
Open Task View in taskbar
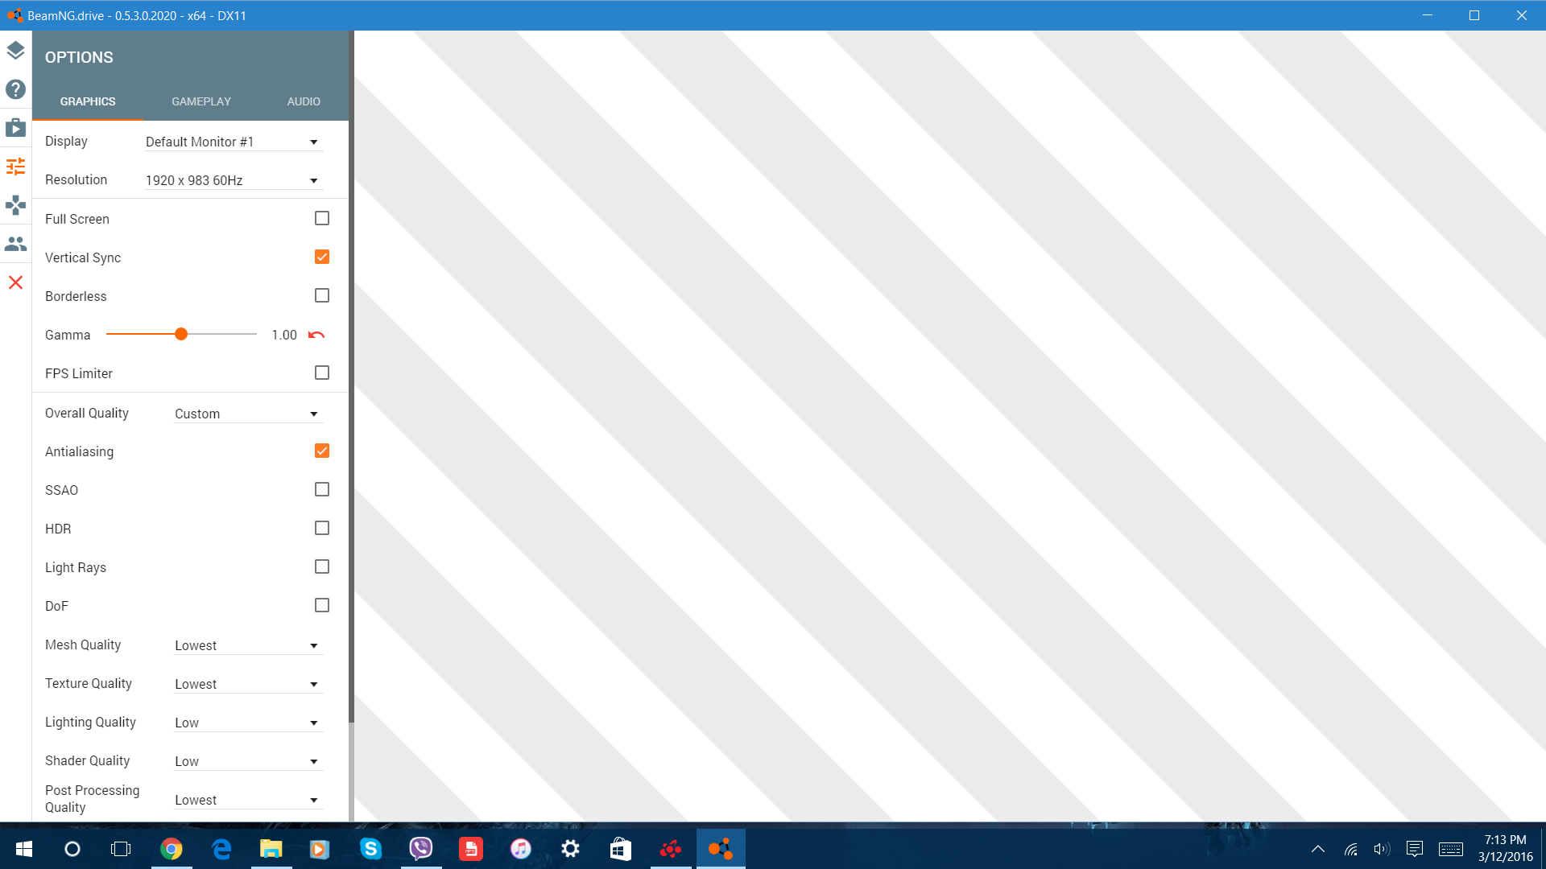point(121,849)
